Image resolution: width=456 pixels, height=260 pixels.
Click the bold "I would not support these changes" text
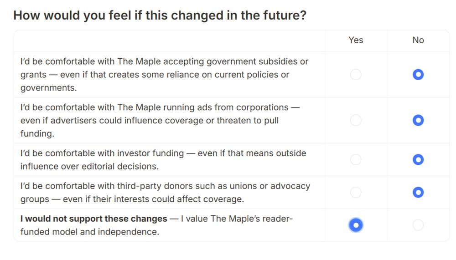pos(94,219)
